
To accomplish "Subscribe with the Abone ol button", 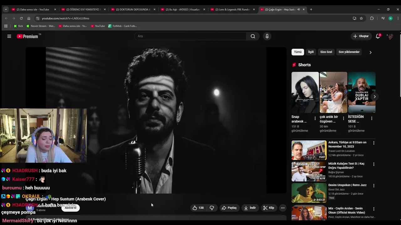I will pyautogui.click(x=70, y=208).
